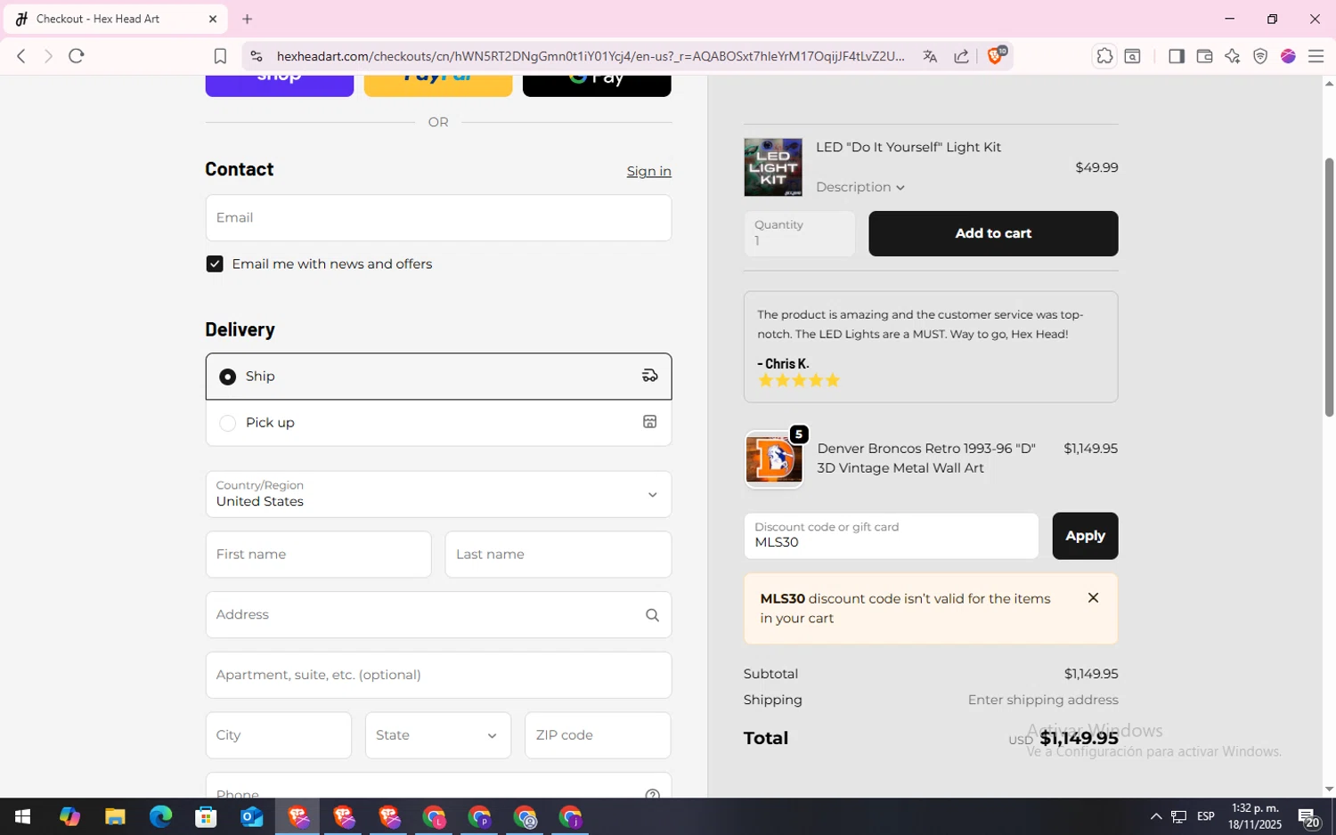This screenshot has height=835, width=1336.
Task: Close the Checkout - Hex Head Art tab
Action: 212,19
